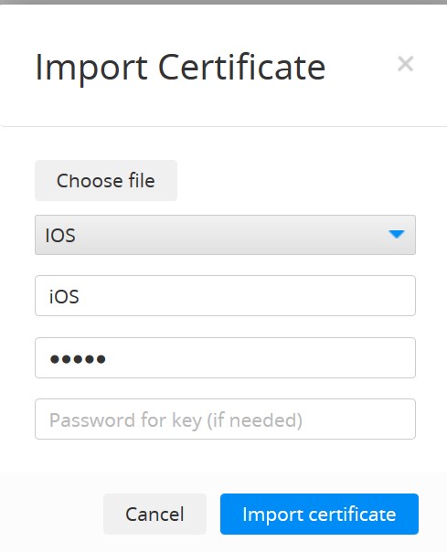The height and width of the screenshot is (552, 447).
Task: Click the Import Certificate dialog title
Action: [180, 67]
